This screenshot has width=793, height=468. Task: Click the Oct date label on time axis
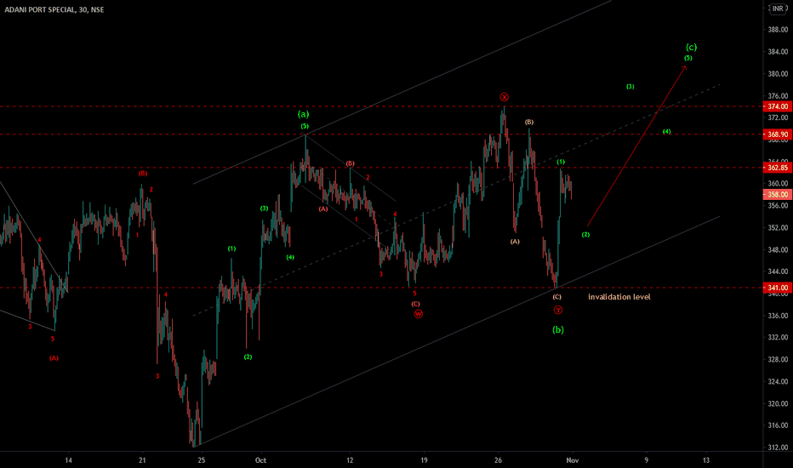pyautogui.click(x=260, y=460)
